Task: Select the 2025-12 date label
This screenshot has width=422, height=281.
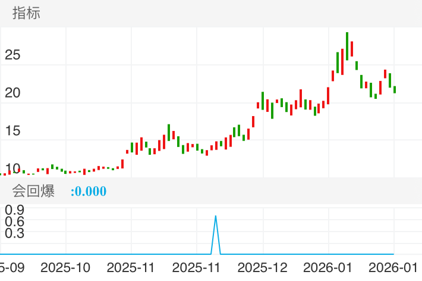Action: (x=263, y=268)
